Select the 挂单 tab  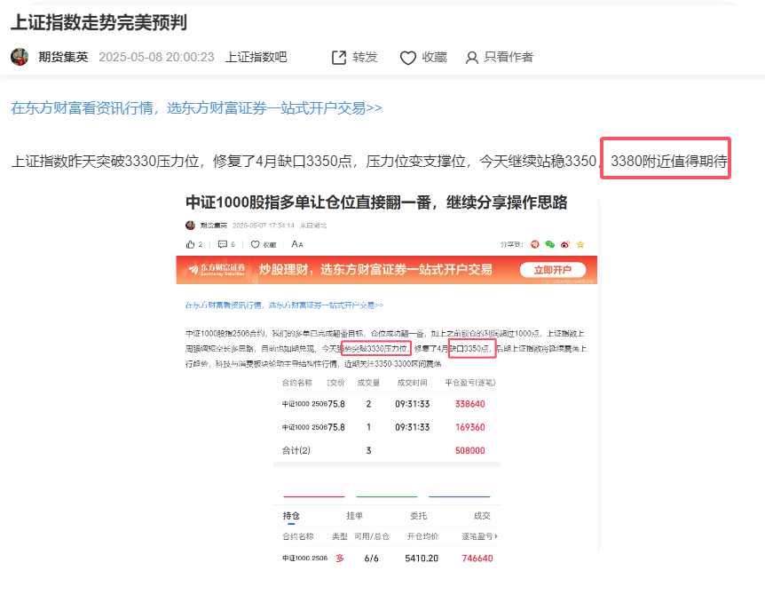point(355,516)
